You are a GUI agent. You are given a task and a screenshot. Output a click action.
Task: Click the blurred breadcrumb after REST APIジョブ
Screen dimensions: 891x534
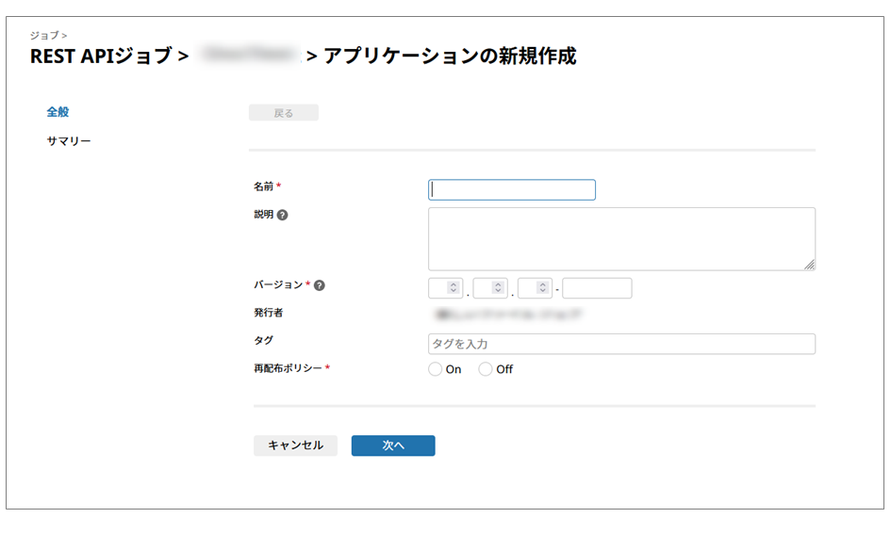tap(248, 57)
